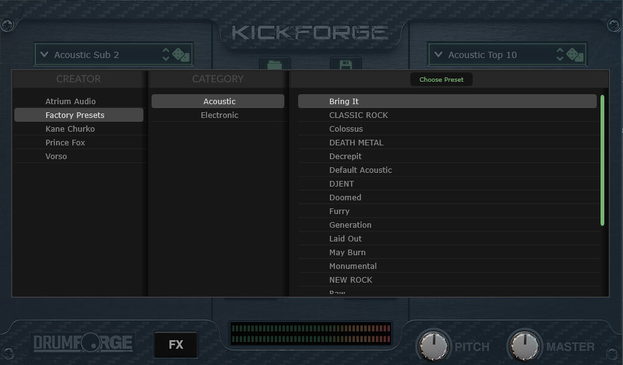This screenshot has height=365, width=623.
Task: Click the CREATOR column header
Action: [x=79, y=79]
